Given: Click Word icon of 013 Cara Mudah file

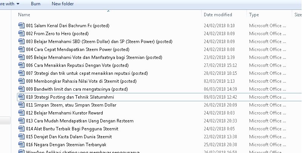Looking at the screenshot, I should [22, 121].
